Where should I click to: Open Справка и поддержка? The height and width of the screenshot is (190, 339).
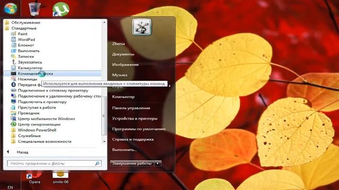(x=133, y=139)
